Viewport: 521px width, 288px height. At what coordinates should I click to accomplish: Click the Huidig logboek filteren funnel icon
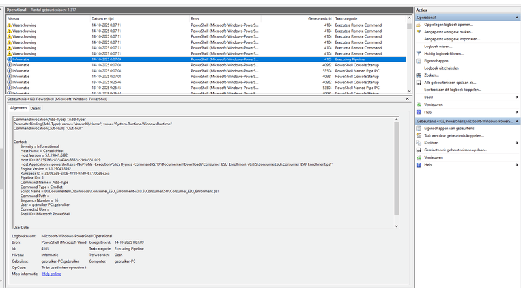point(419,54)
